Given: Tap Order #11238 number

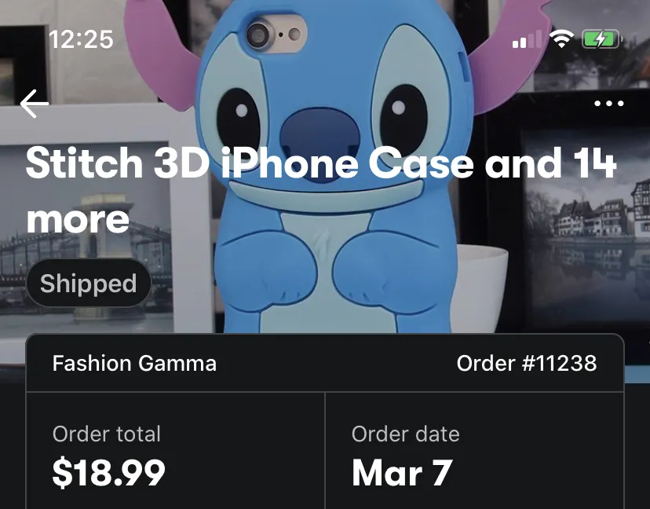Looking at the screenshot, I should (x=527, y=363).
